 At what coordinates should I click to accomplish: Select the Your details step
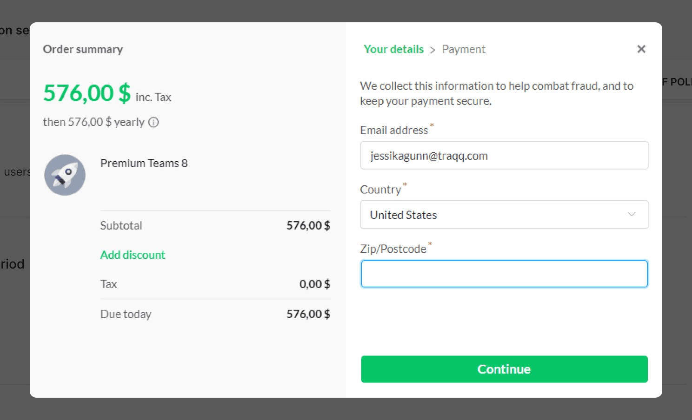[393, 49]
